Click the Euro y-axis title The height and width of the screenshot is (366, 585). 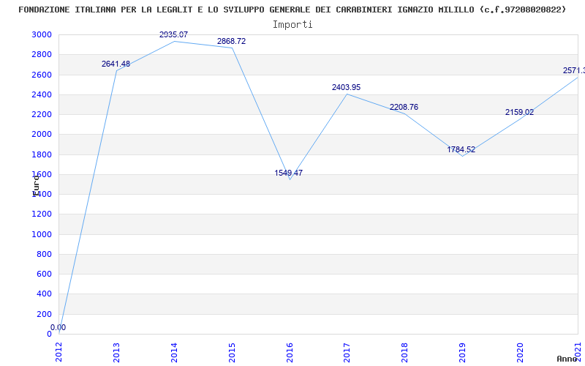(x=36, y=185)
